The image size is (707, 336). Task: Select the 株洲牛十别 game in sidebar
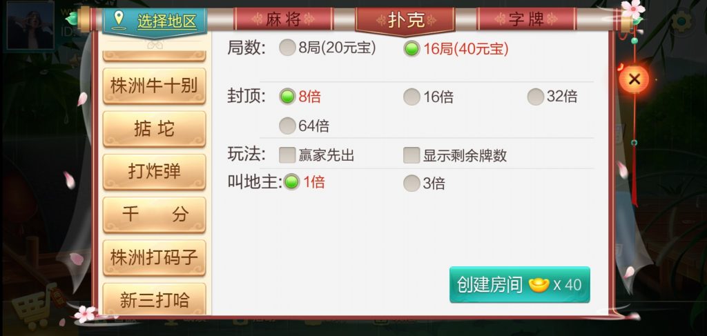click(154, 86)
